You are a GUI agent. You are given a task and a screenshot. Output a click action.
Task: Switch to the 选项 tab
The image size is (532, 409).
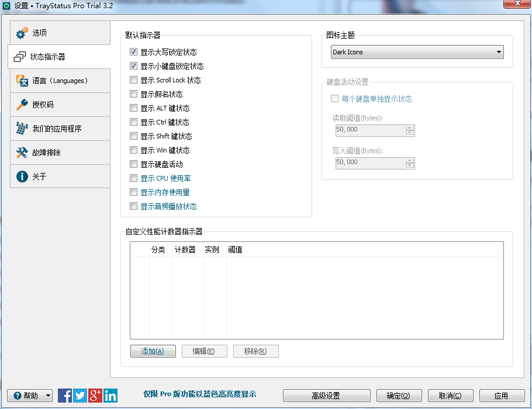[60, 33]
